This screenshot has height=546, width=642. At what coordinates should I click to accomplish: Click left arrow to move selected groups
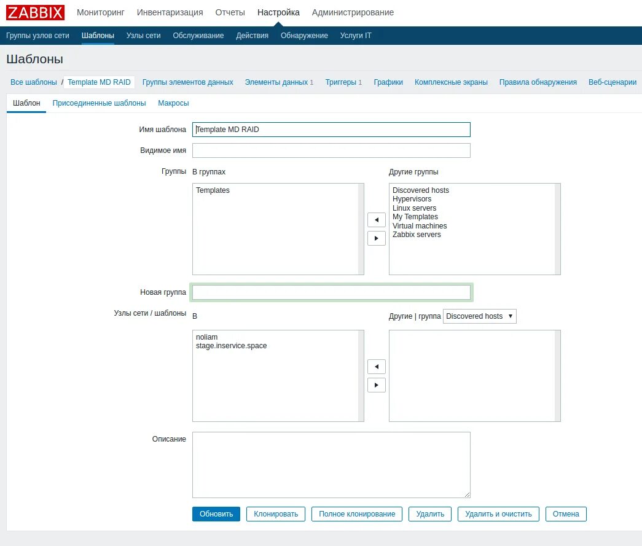click(376, 219)
